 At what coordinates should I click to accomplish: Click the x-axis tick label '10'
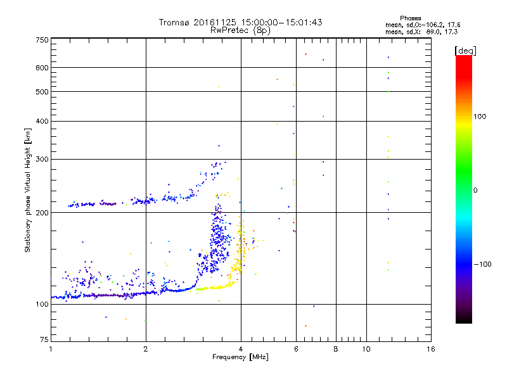(366, 349)
